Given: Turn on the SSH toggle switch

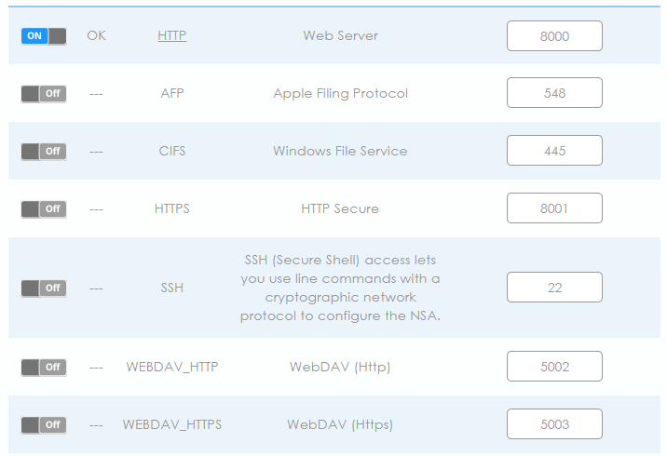Looking at the screenshot, I should 44,288.
